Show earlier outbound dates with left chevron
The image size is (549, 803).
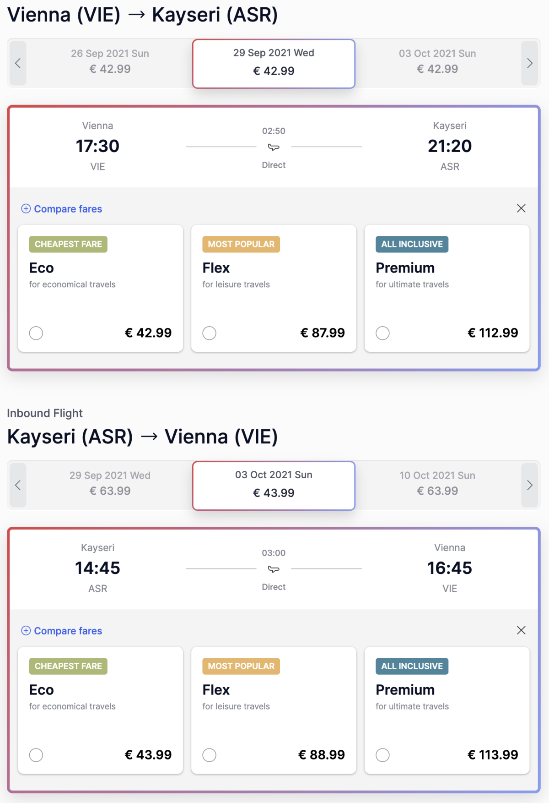coord(18,63)
